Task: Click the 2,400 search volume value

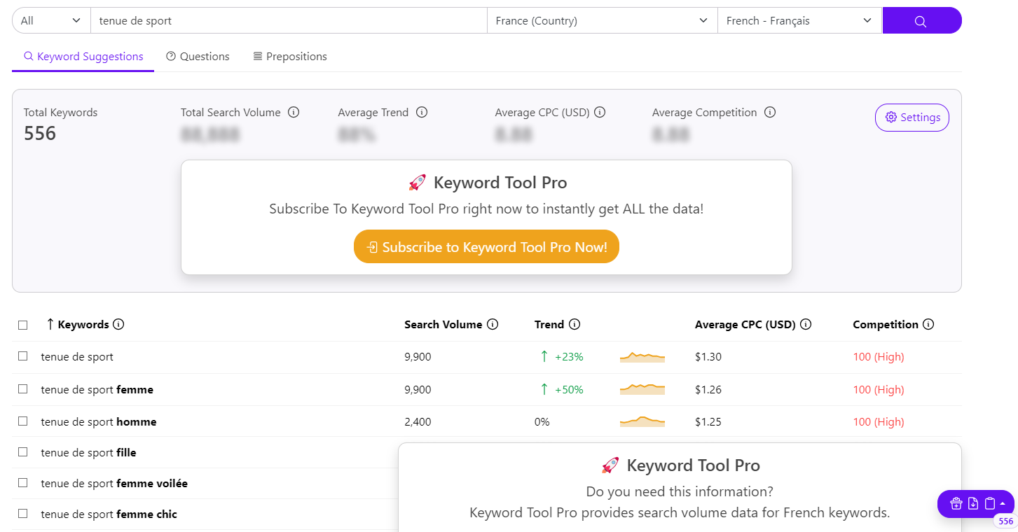Action: tap(418, 422)
